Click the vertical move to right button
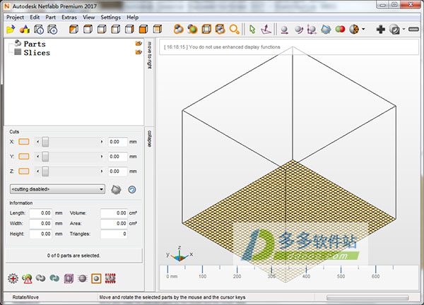The image size is (424, 305). pyautogui.click(x=150, y=55)
